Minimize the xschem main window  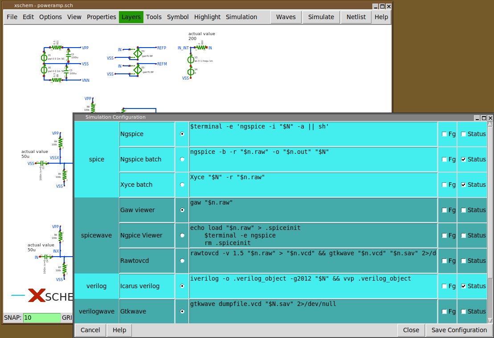[376, 6]
